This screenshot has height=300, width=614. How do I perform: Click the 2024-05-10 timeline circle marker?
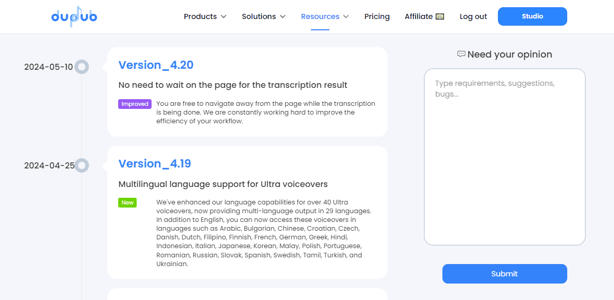coord(82,67)
